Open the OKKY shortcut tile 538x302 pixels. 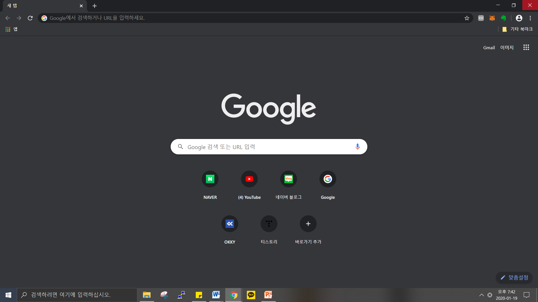(x=229, y=224)
